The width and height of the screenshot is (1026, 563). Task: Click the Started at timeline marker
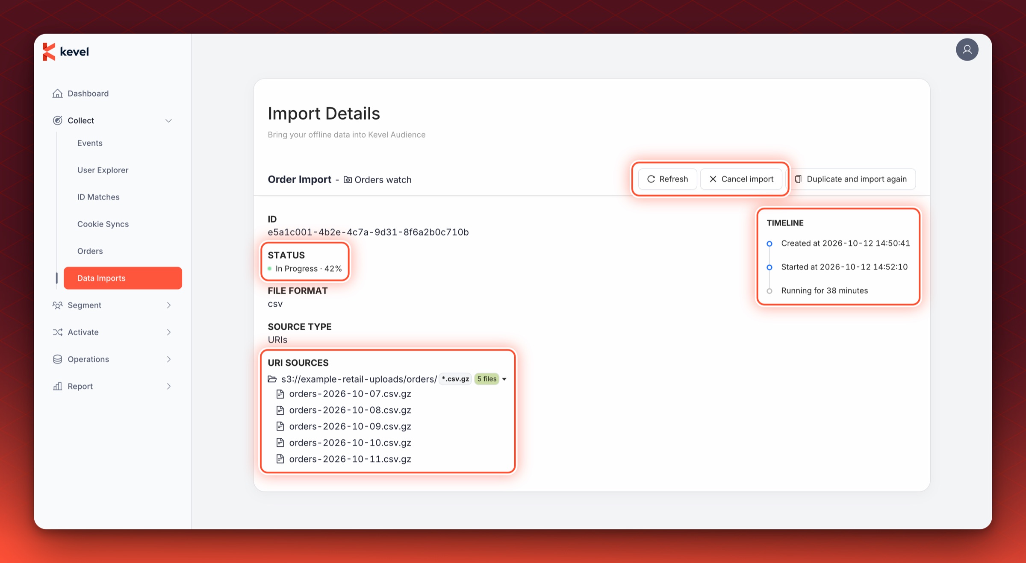[x=769, y=267]
